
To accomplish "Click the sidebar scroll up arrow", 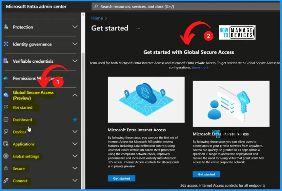I will coord(83,15).
